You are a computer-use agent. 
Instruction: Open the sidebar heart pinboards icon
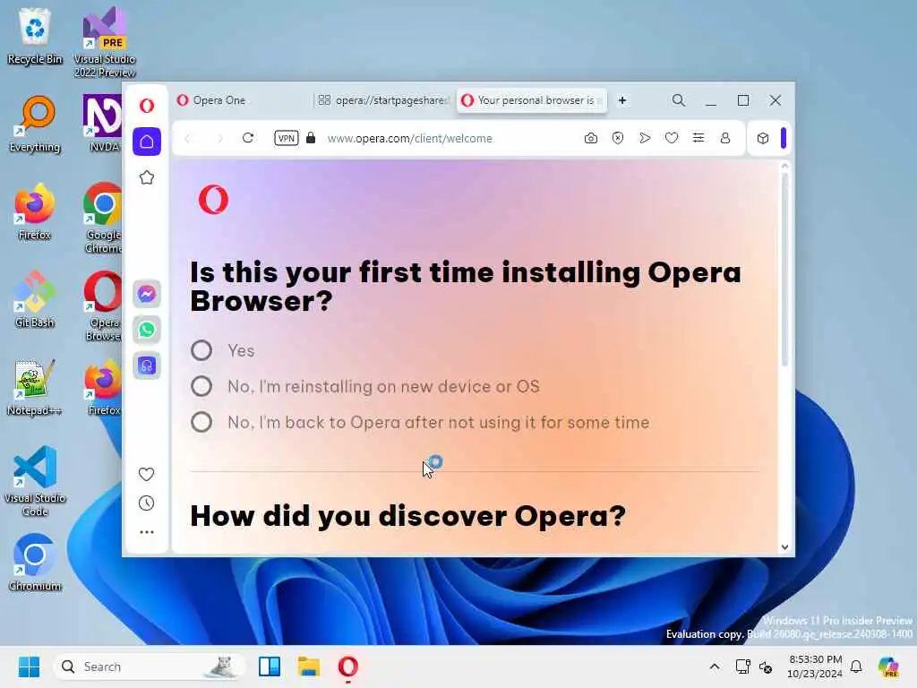click(146, 474)
